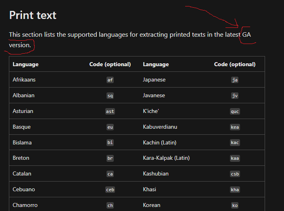Click the 'ceb' Cebuano code
The height and width of the screenshot is (211, 284).
coord(110,190)
